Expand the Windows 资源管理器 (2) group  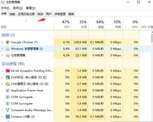click(x=2, y=49)
